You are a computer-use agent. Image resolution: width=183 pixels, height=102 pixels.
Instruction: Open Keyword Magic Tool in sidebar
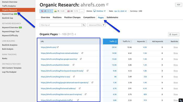pos(11,31)
